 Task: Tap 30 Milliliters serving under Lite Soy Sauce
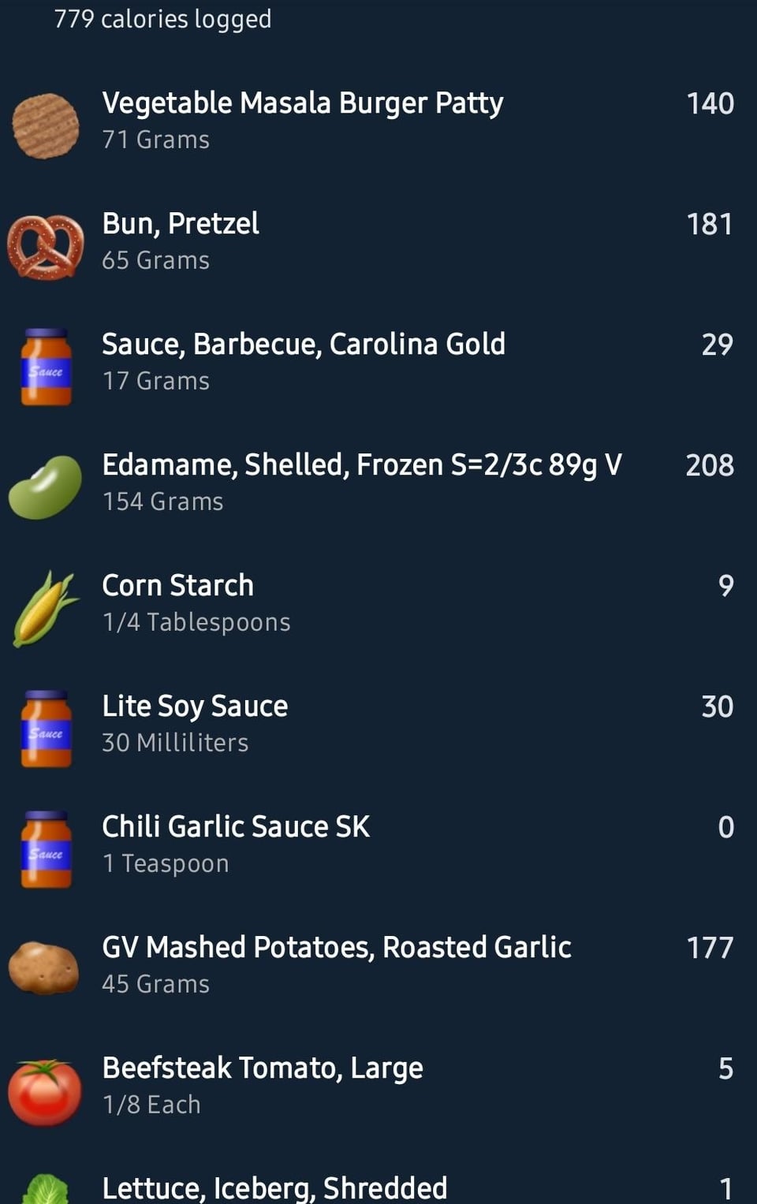coord(175,743)
